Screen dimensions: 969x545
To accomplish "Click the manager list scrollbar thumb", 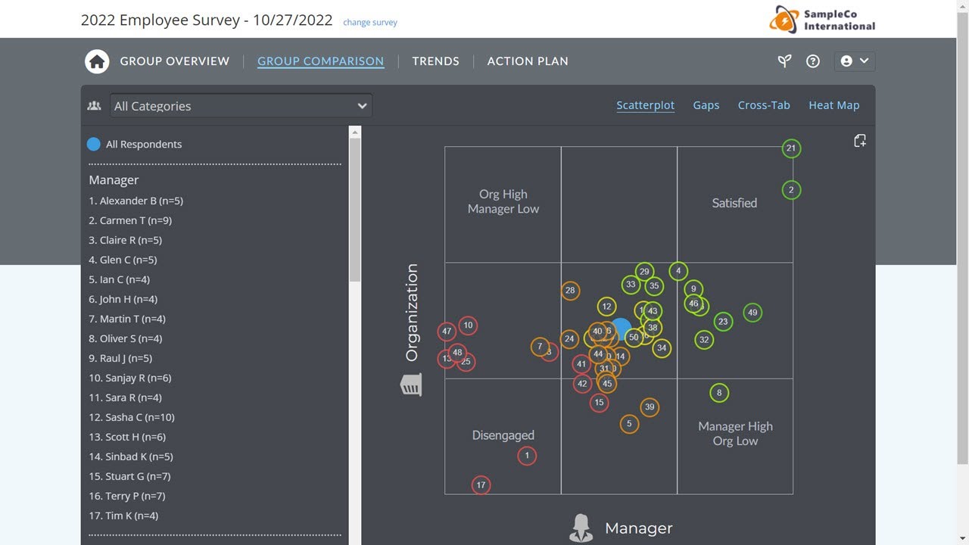I will 355,210.
